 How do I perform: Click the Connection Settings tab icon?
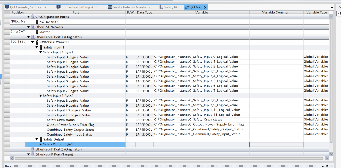(58, 7)
